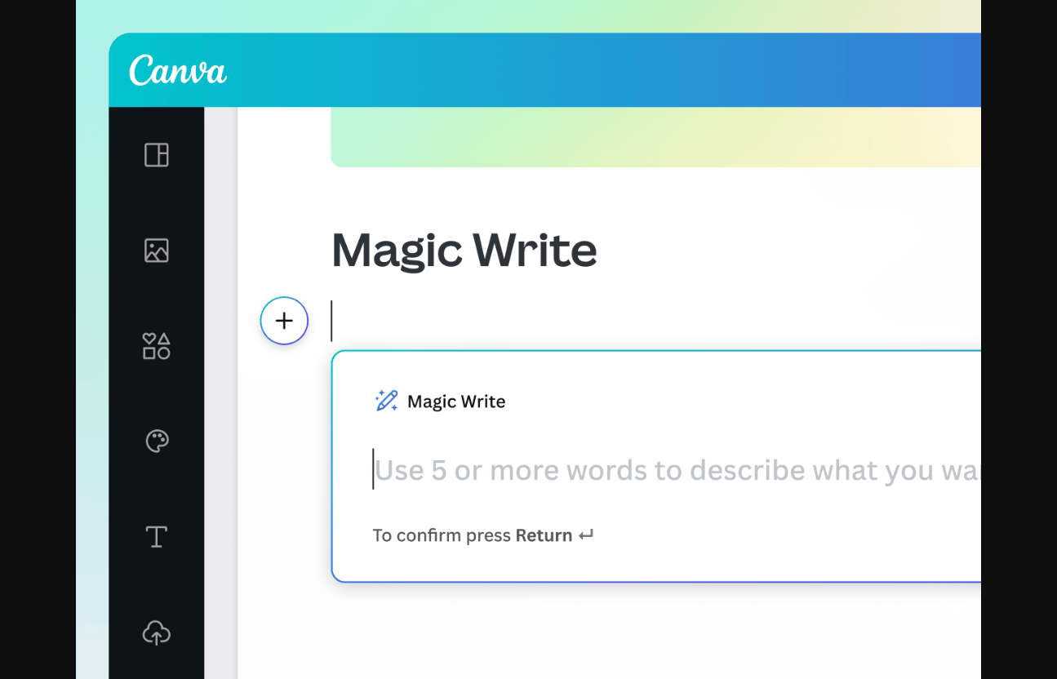Focus the 'Use 5 or more words' prompt field
1057x679 pixels.
[x=669, y=471]
